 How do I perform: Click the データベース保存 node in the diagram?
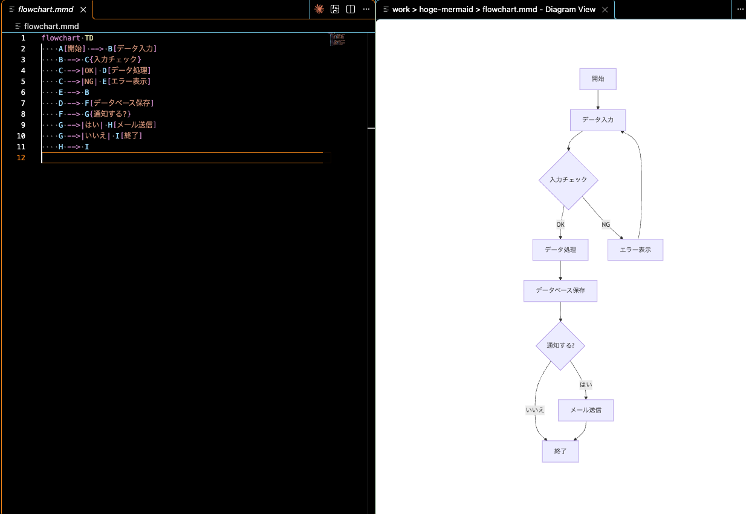(560, 290)
